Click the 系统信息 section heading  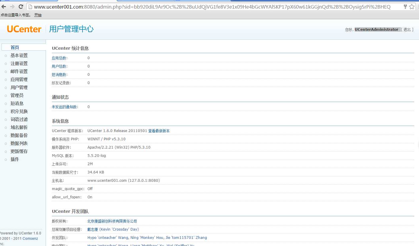coord(60,121)
